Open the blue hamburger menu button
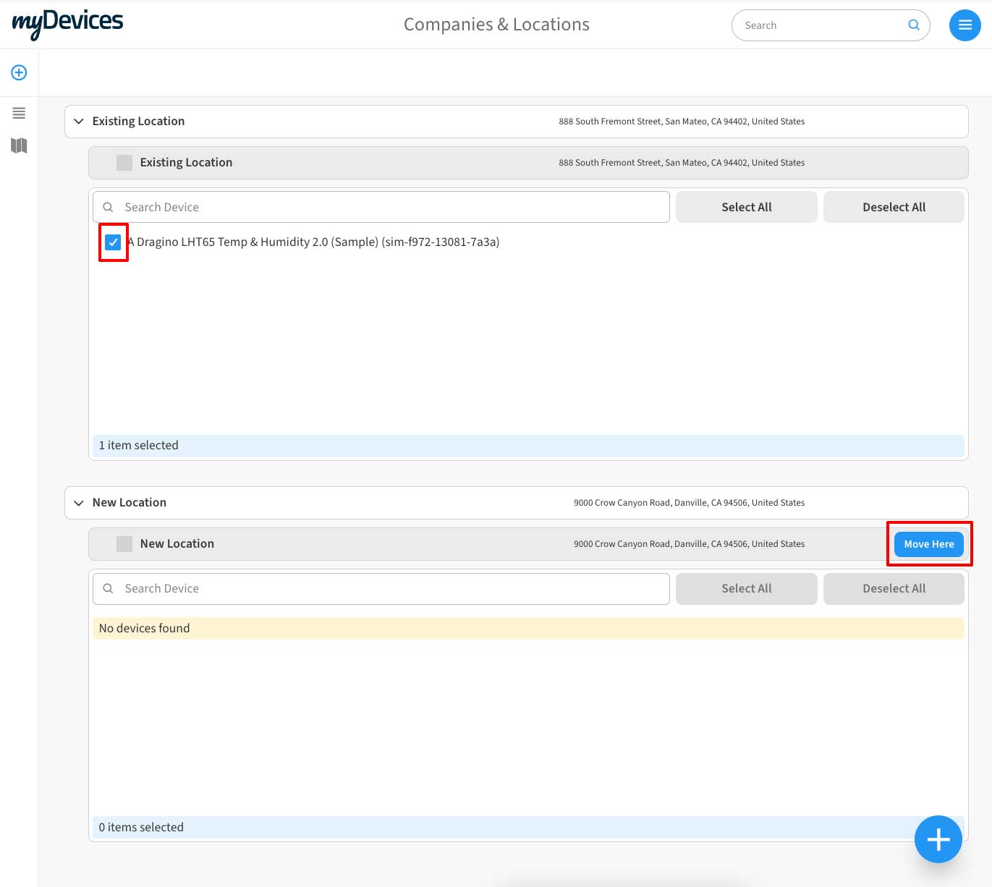Screen dimensions: 992x887 (965, 25)
